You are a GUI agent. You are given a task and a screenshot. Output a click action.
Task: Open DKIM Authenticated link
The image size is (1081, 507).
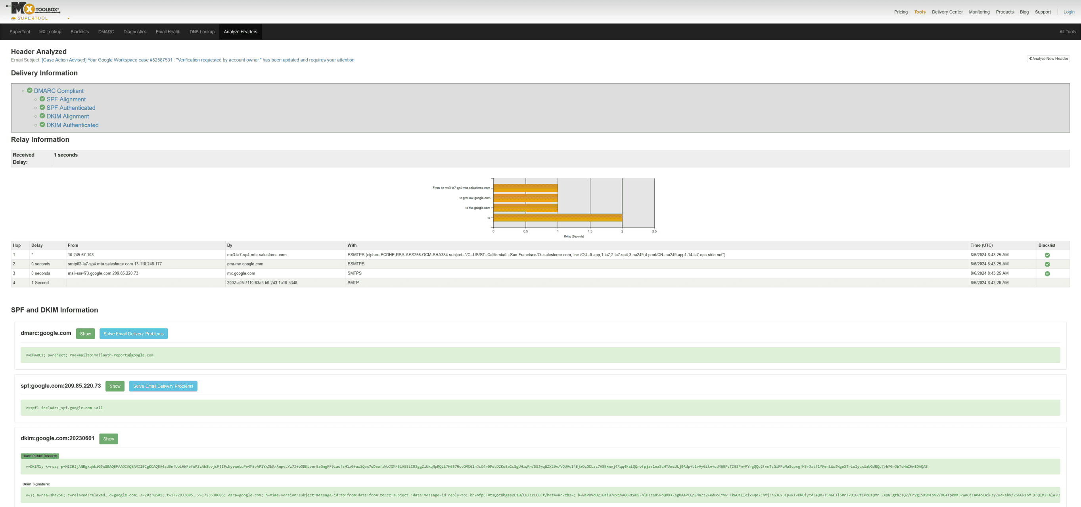(73, 125)
